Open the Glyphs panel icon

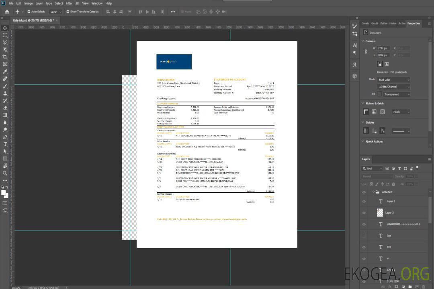pyautogui.click(x=354, y=65)
